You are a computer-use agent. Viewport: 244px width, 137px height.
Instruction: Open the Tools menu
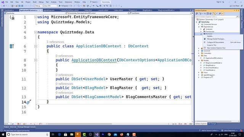61,2
